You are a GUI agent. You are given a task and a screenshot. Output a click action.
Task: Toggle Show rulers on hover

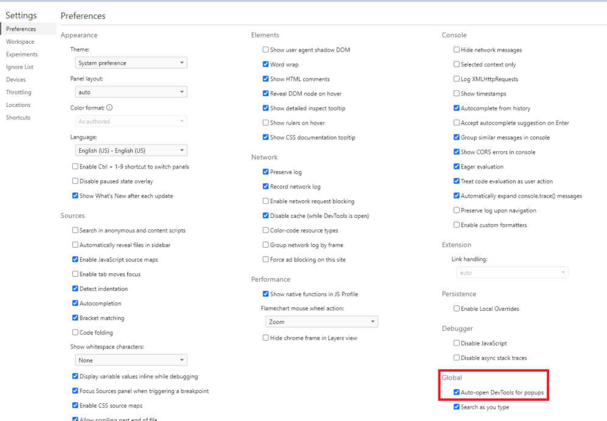(265, 122)
